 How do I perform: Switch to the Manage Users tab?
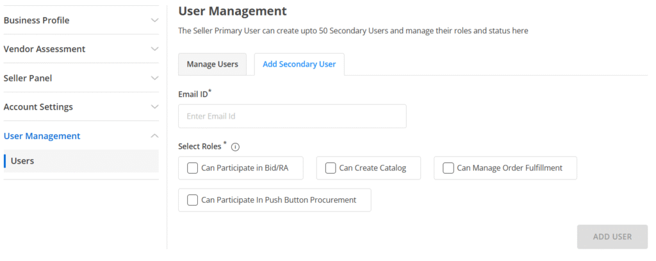coord(212,64)
